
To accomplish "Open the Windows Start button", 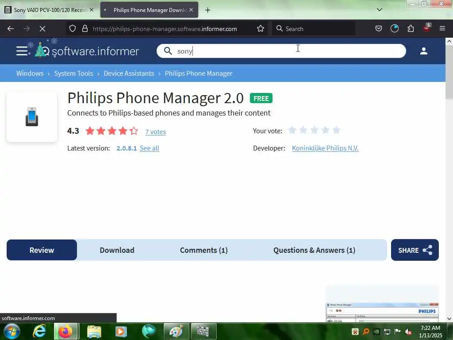I will click(x=12, y=331).
